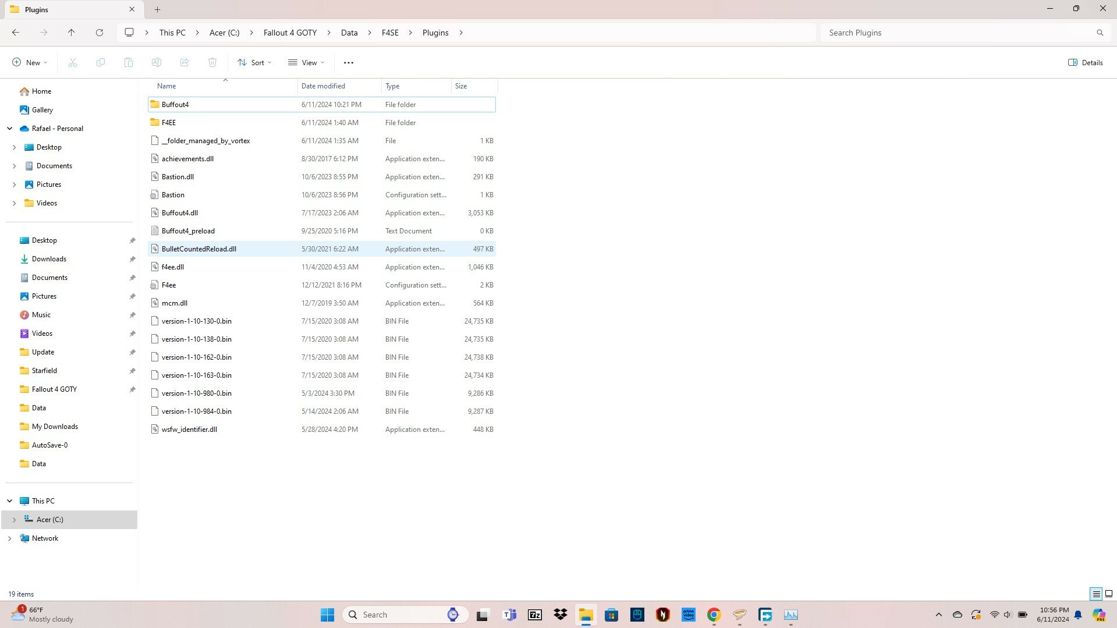
Task: Open Task View from the taskbar
Action: pyautogui.click(x=483, y=615)
